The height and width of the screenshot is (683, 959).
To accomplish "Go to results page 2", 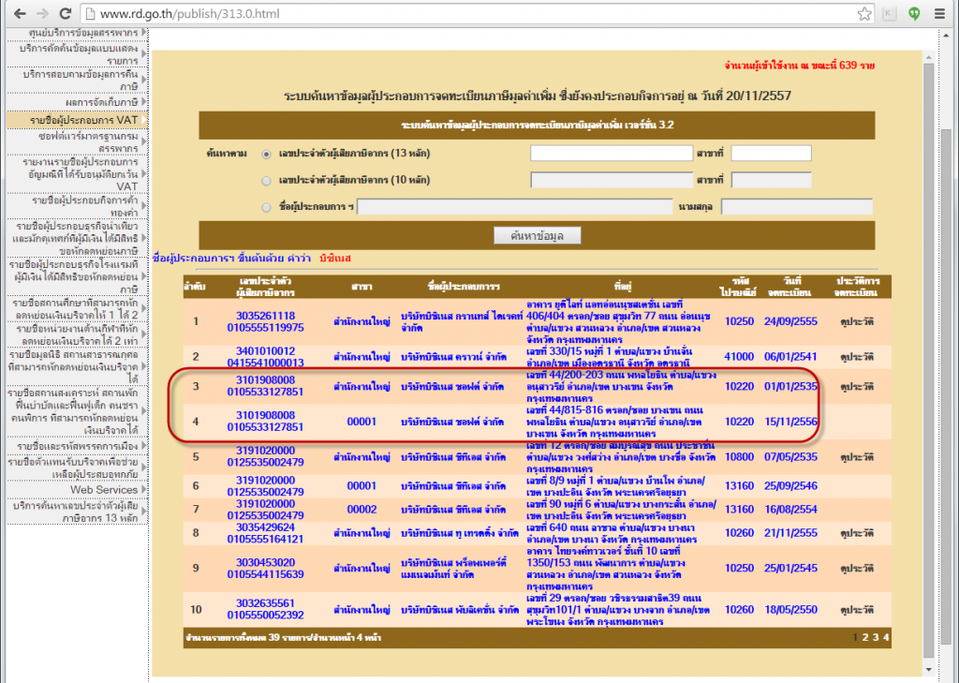I will 864,637.
